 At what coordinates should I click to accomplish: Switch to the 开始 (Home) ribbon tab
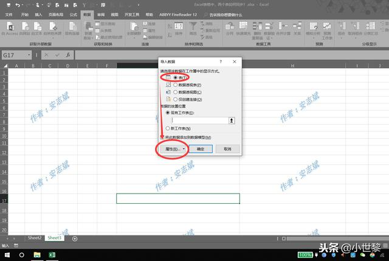tap(24, 15)
